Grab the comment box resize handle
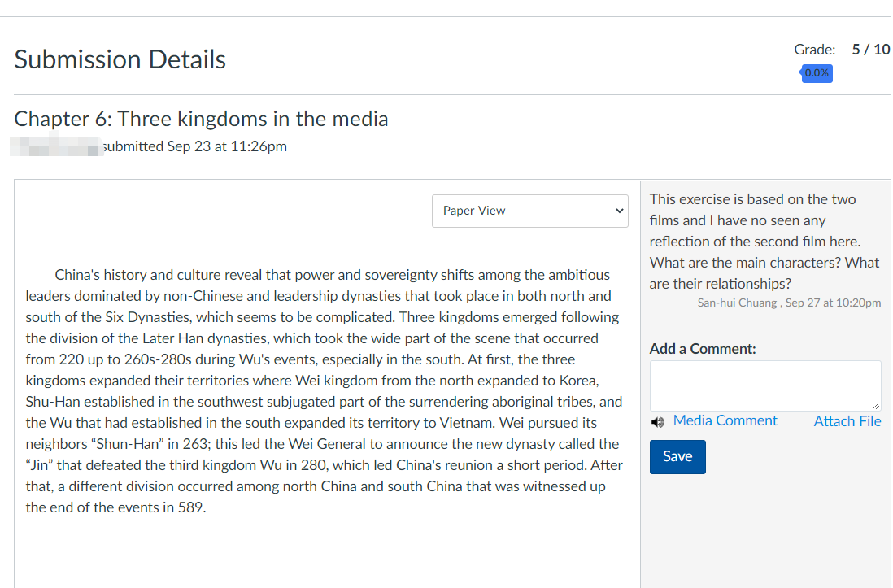 [875, 405]
